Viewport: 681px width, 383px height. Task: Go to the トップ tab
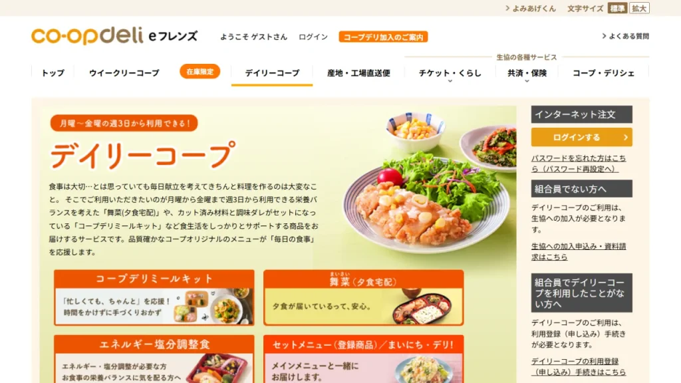click(x=53, y=73)
